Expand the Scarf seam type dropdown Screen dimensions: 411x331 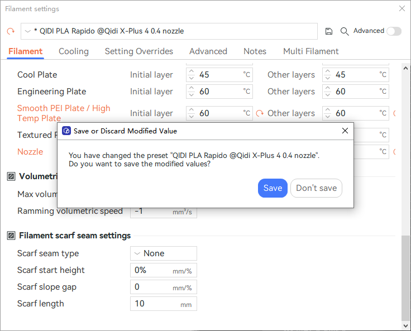[164, 253]
